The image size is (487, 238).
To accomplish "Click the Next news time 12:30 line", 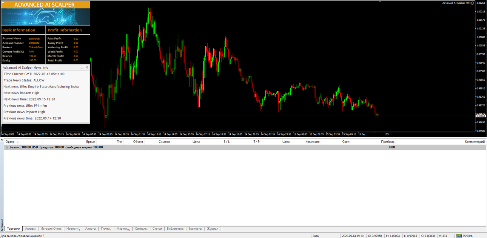I will (x=29, y=99).
